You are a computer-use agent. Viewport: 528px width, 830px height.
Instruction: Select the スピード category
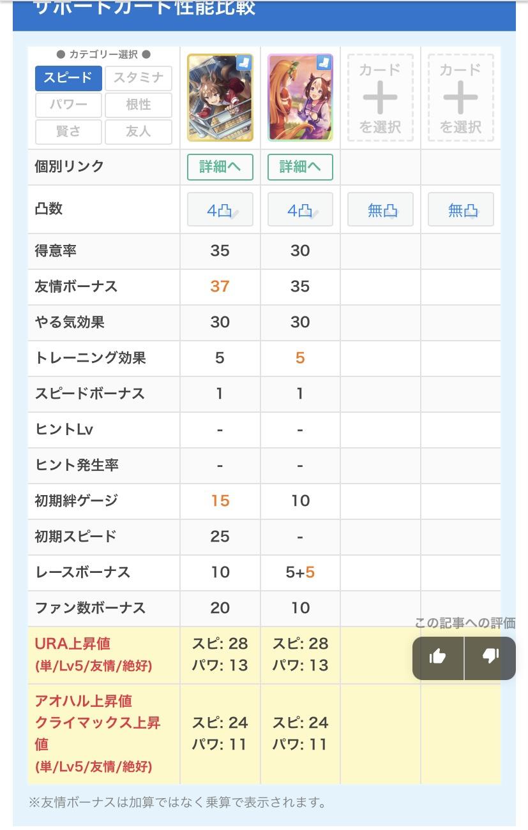[68, 78]
